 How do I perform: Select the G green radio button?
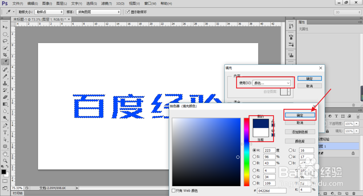tap(254, 177)
